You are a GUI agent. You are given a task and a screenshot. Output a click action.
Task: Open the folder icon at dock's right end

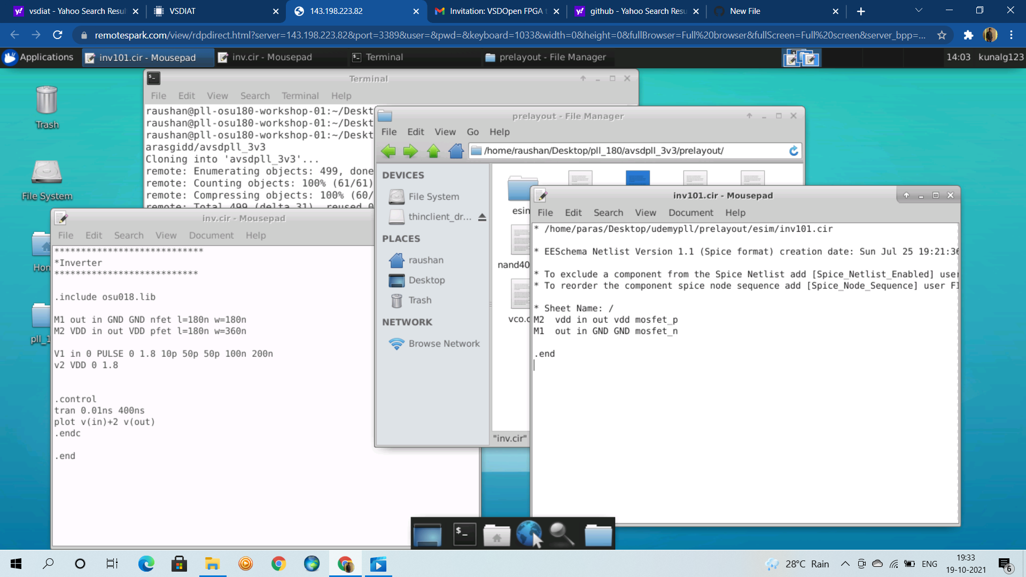(598, 535)
